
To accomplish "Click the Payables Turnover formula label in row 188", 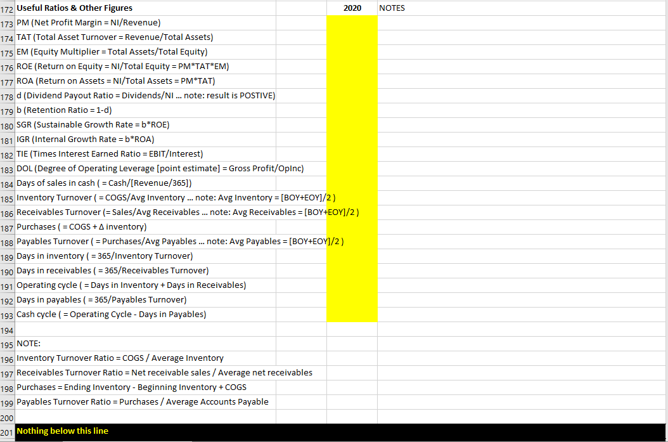I will [x=180, y=241].
